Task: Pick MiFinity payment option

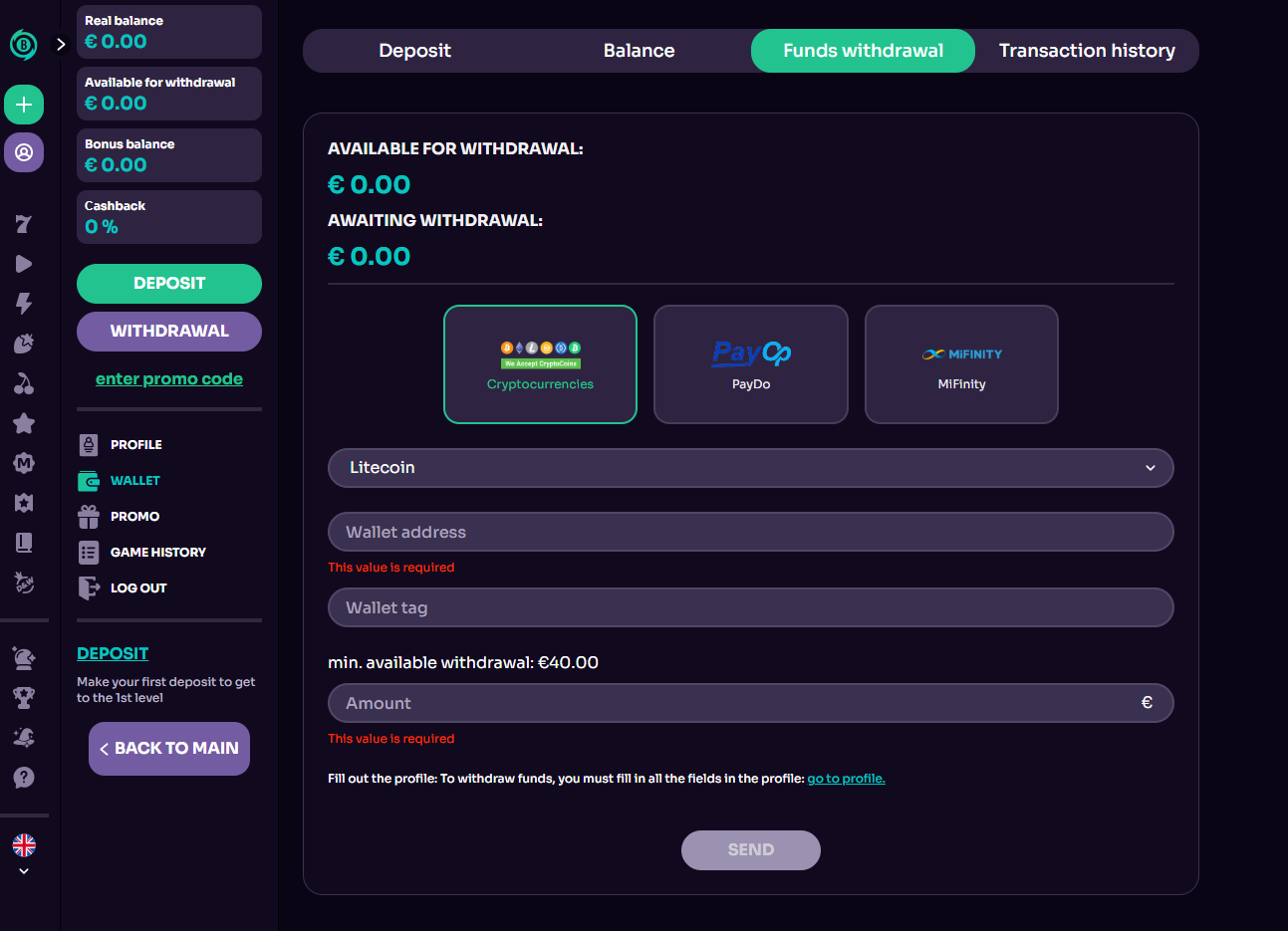Action: pos(961,364)
